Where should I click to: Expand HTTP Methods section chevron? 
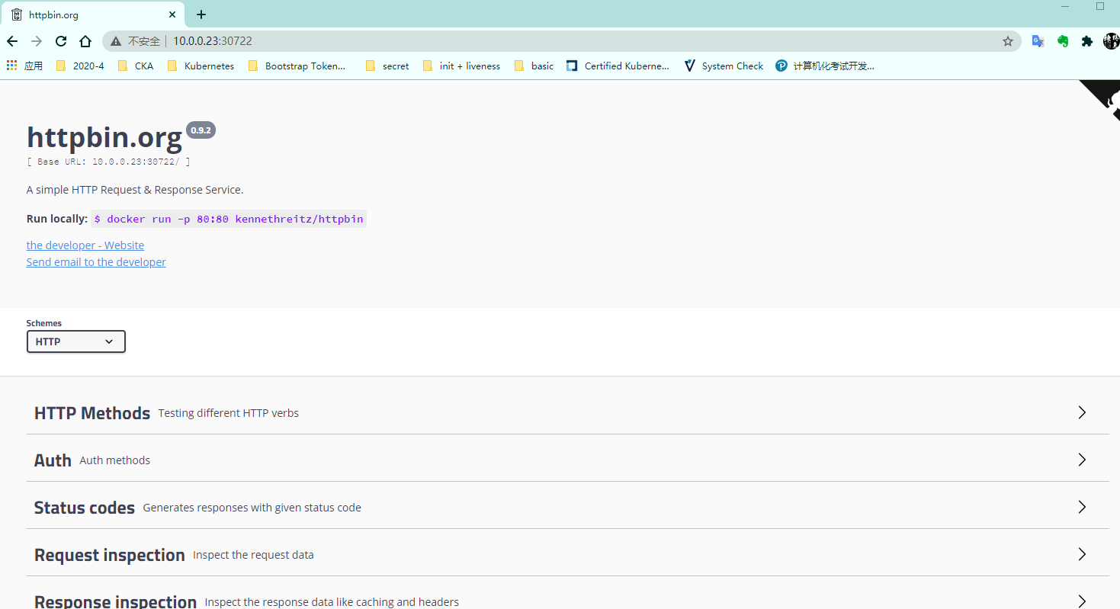point(1082,412)
